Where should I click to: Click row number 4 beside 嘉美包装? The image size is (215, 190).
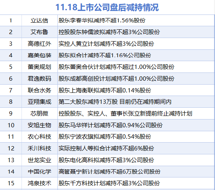click(x=11, y=55)
